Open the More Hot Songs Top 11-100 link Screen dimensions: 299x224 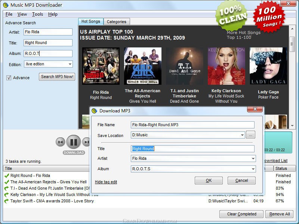click(x=244, y=35)
